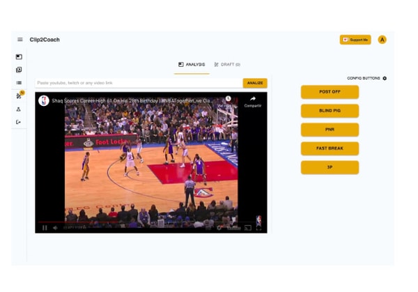Pause the video playback

tap(45, 227)
